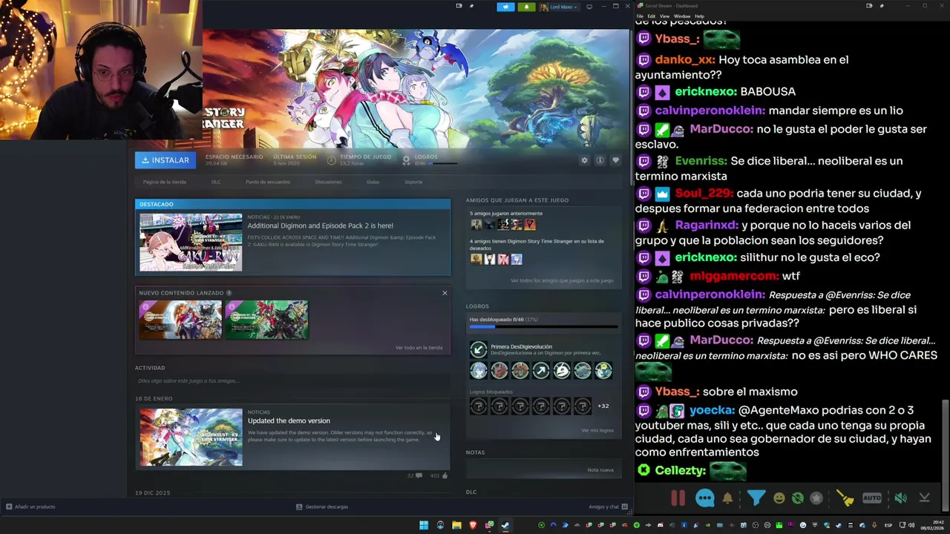Click the pin icon in Steam title bar
Image resolution: width=950 pixels, height=534 pixels.
(x=471, y=6)
